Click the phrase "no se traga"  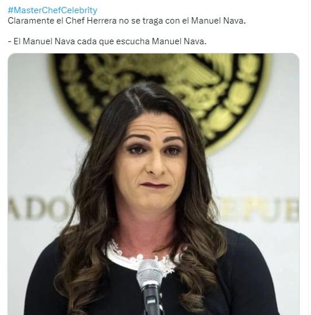click(x=141, y=21)
